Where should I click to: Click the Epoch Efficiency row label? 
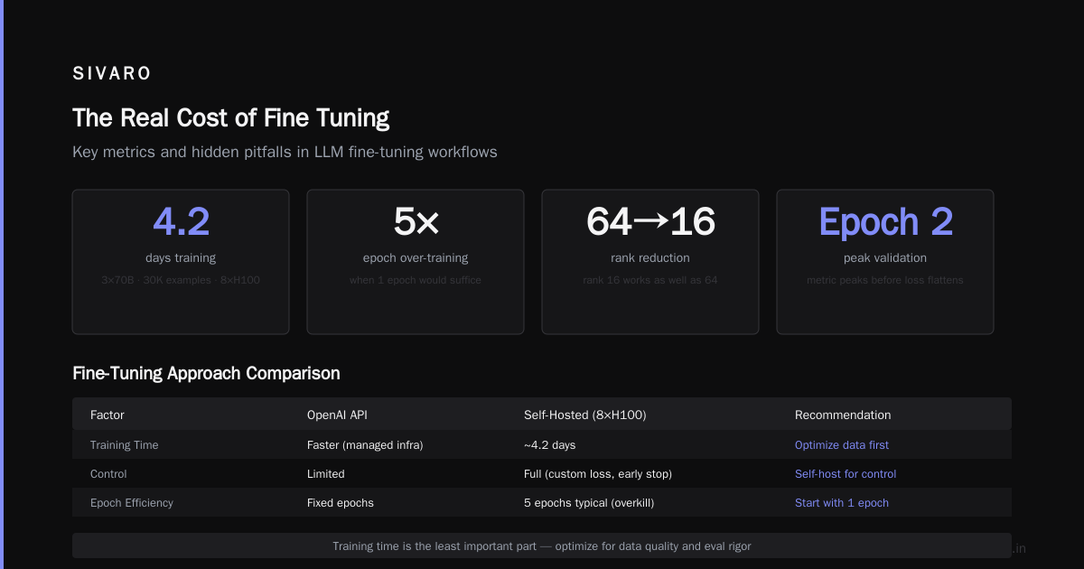(132, 502)
